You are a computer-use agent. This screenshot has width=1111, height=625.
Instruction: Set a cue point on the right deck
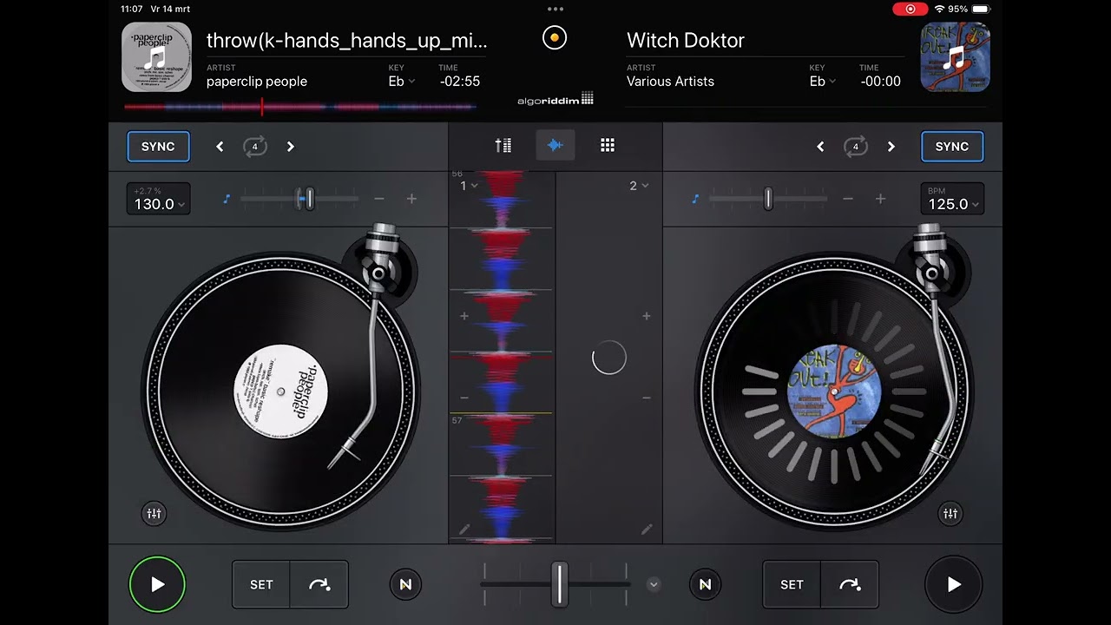coord(792,585)
